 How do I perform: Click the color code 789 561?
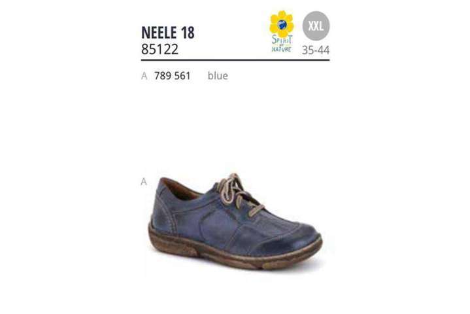coord(173,76)
